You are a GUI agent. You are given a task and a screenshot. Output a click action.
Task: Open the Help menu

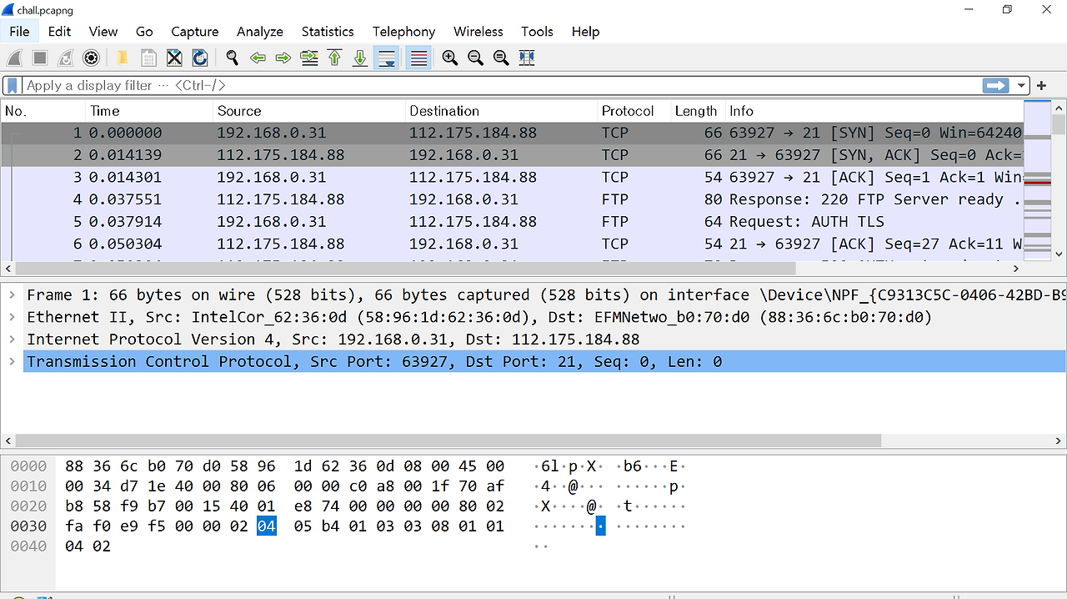585,31
